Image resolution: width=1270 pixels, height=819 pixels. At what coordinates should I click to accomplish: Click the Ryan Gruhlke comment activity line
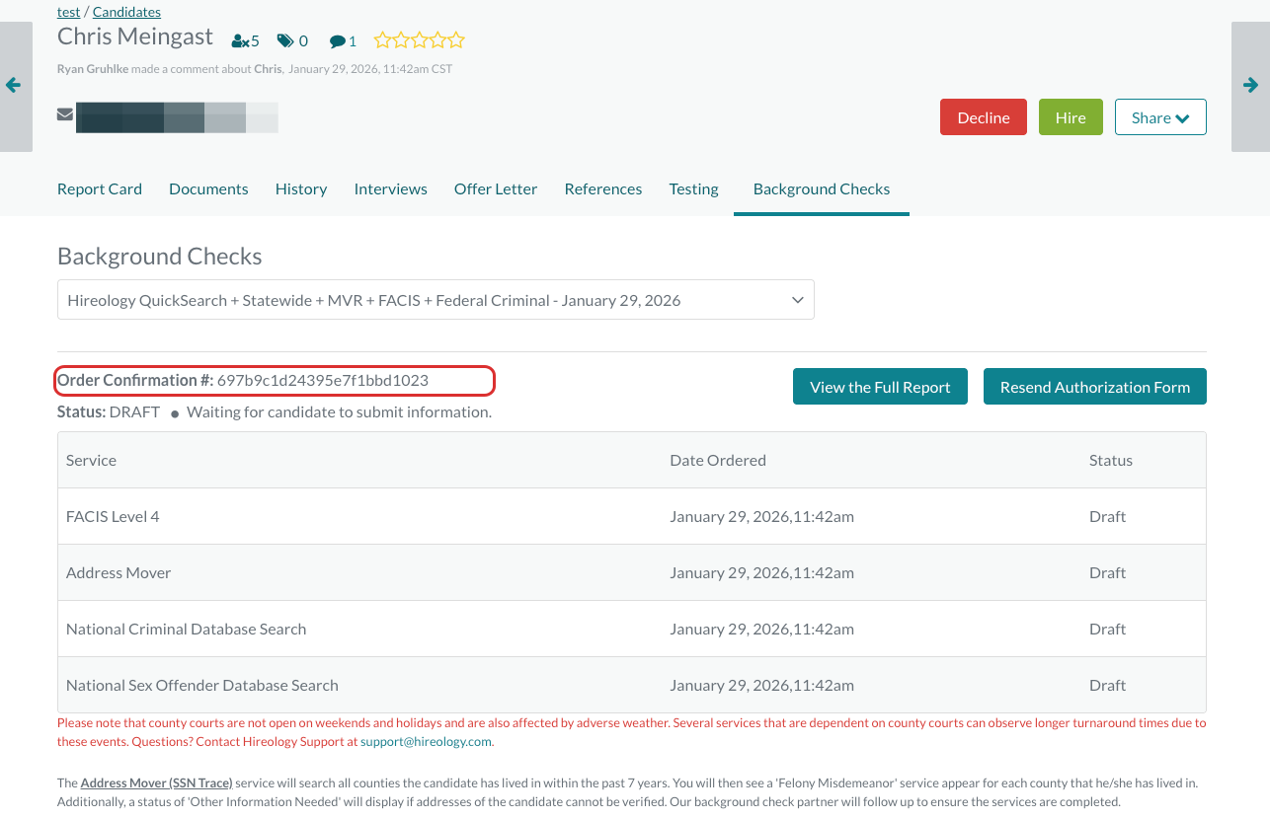[x=255, y=69]
